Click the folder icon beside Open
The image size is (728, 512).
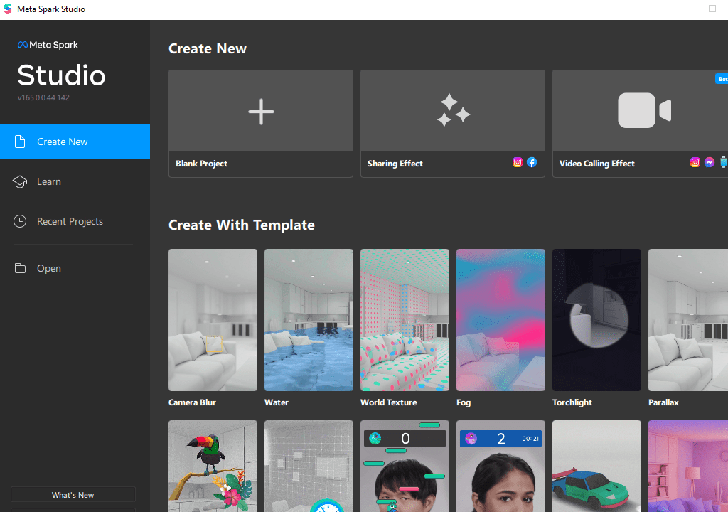point(20,268)
